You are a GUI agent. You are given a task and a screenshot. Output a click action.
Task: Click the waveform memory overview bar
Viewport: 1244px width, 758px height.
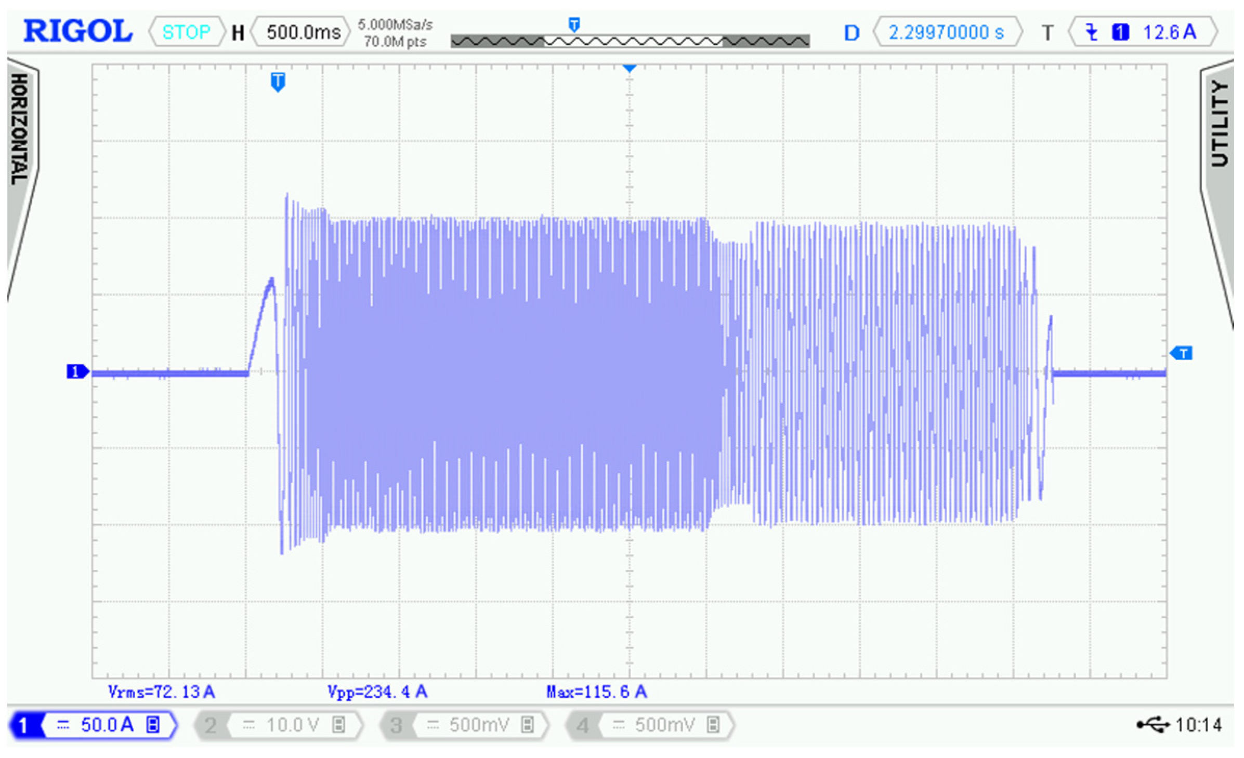click(630, 41)
